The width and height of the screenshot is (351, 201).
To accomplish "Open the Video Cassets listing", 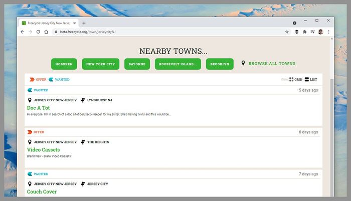I will (43, 150).
